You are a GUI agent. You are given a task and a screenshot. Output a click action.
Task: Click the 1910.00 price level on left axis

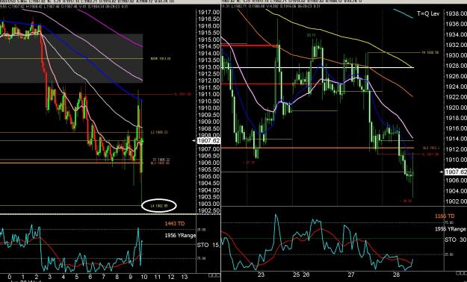(208, 108)
